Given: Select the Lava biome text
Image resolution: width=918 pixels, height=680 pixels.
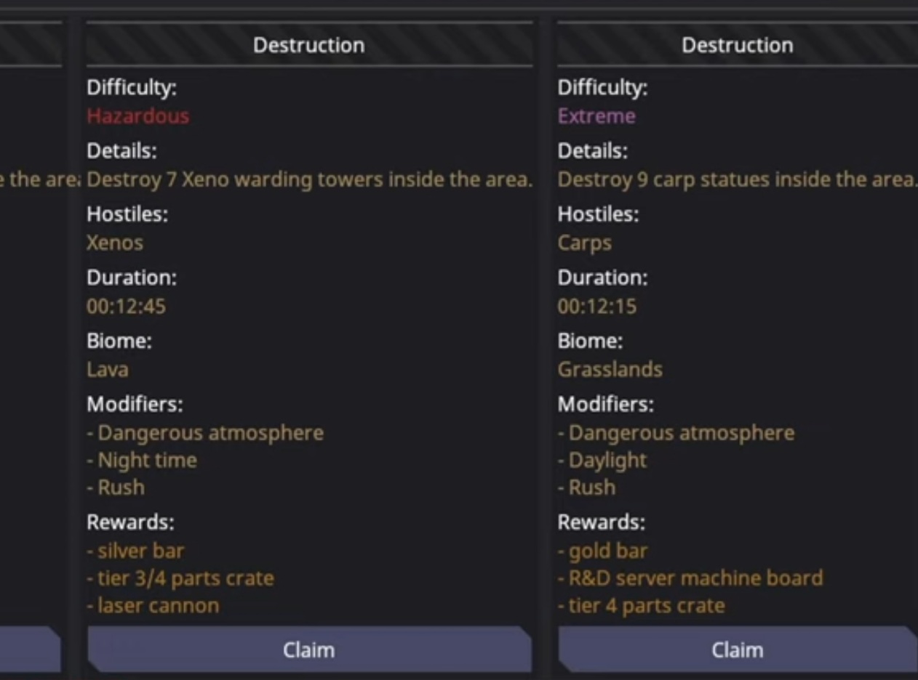Looking at the screenshot, I should (108, 370).
